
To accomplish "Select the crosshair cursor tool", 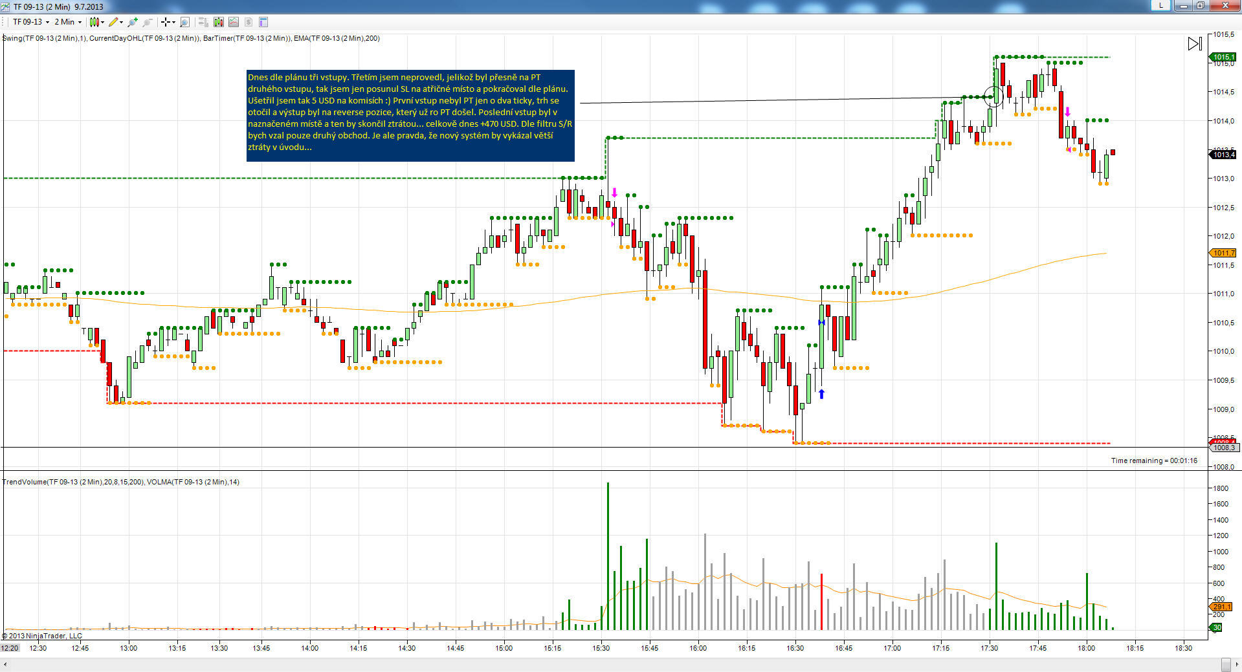I will 166,22.
